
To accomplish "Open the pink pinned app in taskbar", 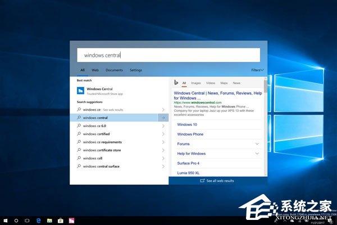I will (x=71, y=220).
